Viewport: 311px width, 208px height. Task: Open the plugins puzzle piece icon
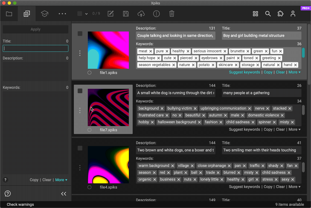click(280, 14)
